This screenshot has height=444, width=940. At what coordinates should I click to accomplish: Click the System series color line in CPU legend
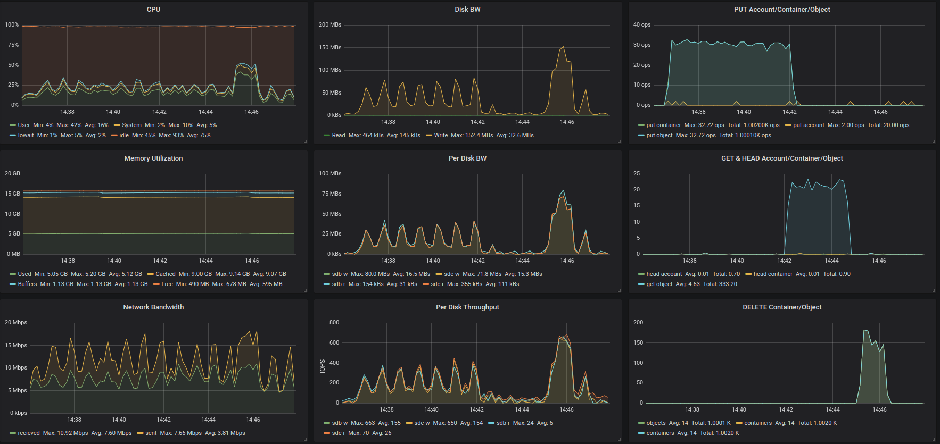click(117, 125)
